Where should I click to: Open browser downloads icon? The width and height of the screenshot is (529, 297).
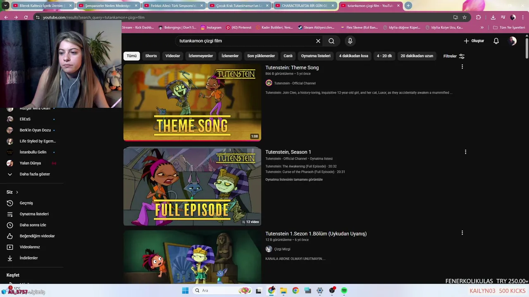493,17
